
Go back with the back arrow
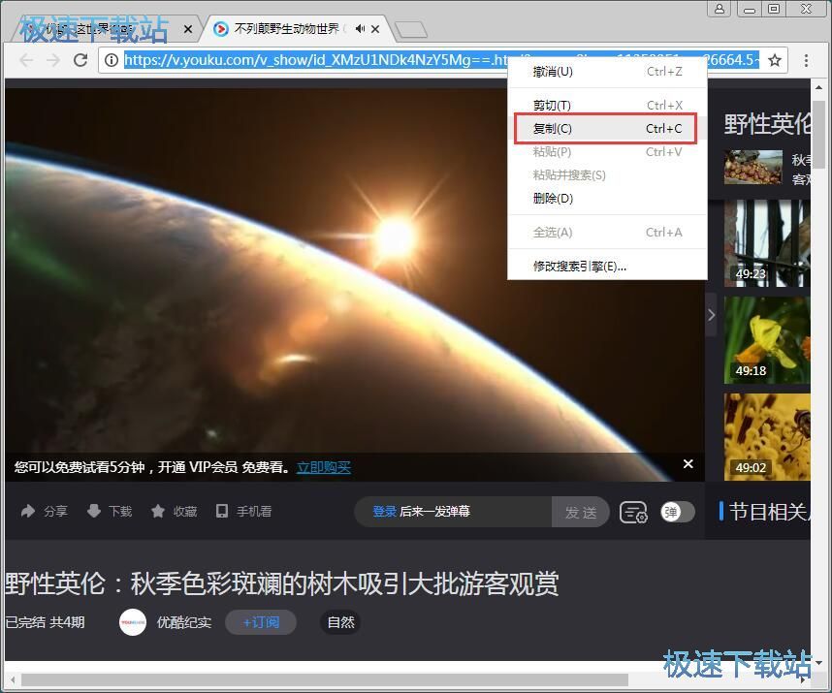click(26, 60)
